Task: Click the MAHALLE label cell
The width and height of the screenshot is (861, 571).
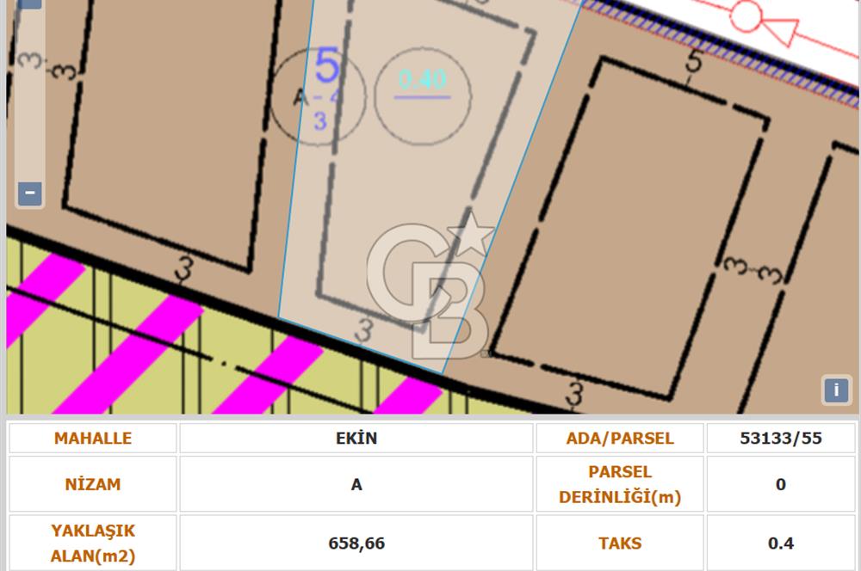Action: (x=93, y=439)
